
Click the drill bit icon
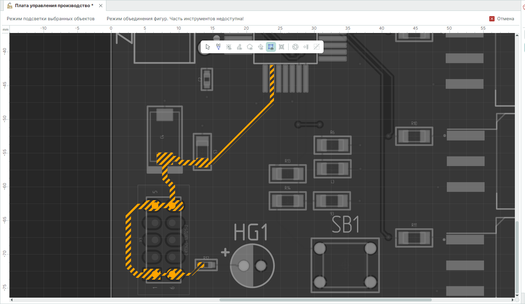tap(306, 47)
